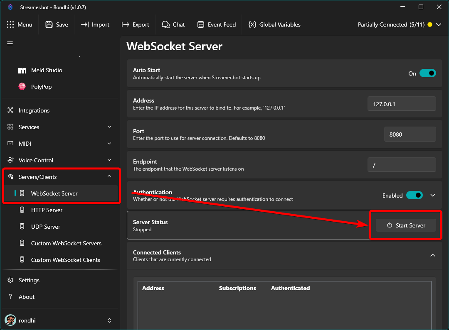
Task: Click the Streamer.bot logo in title bar
Action: click(x=10, y=7)
